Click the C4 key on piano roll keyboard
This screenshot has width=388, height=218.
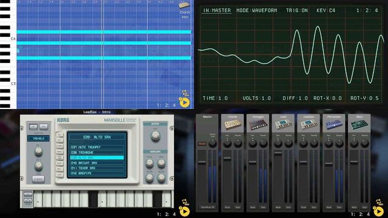click(8, 39)
